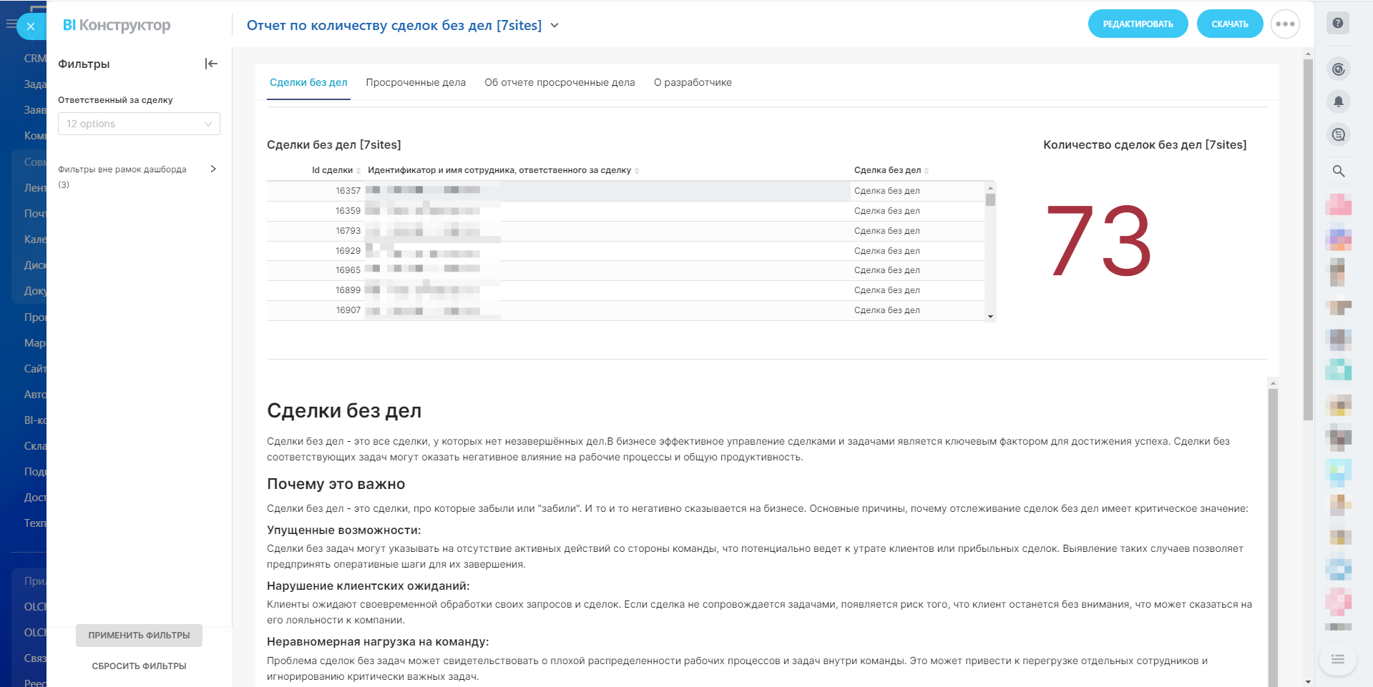
Task: Open the list menu button at sidebar bottom
Action: click(1337, 659)
